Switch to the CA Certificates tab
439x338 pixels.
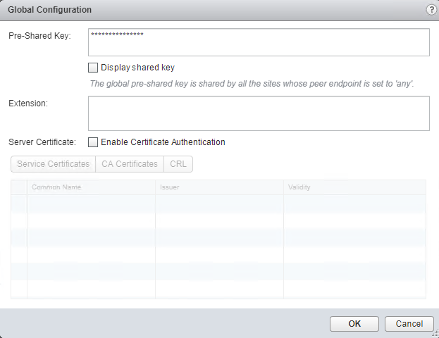coord(130,164)
